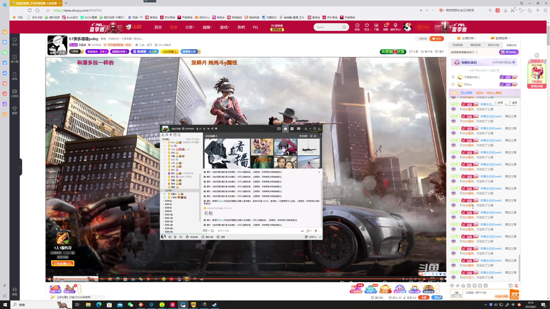Click orange 关注 follow button
550x309 pixels.
437,39
